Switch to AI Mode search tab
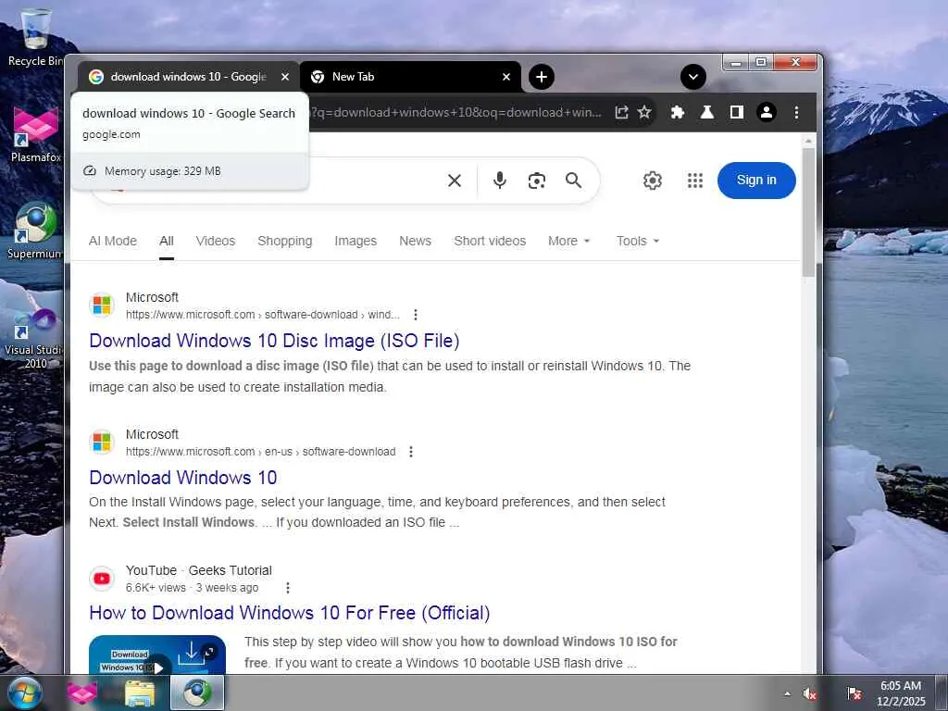Viewport: 948px width, 711px height. 112,241
